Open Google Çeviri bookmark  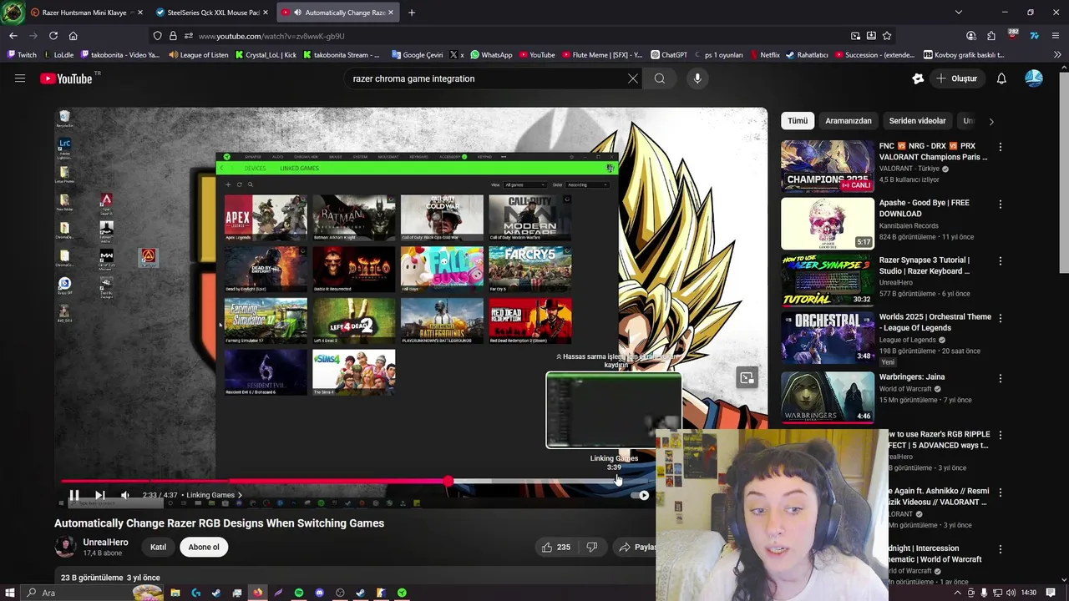(417, 55)
